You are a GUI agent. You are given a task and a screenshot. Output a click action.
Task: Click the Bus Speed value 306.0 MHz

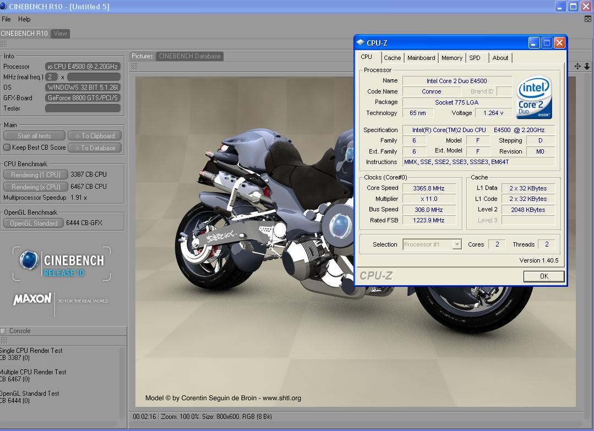click(x=429, y=209)
